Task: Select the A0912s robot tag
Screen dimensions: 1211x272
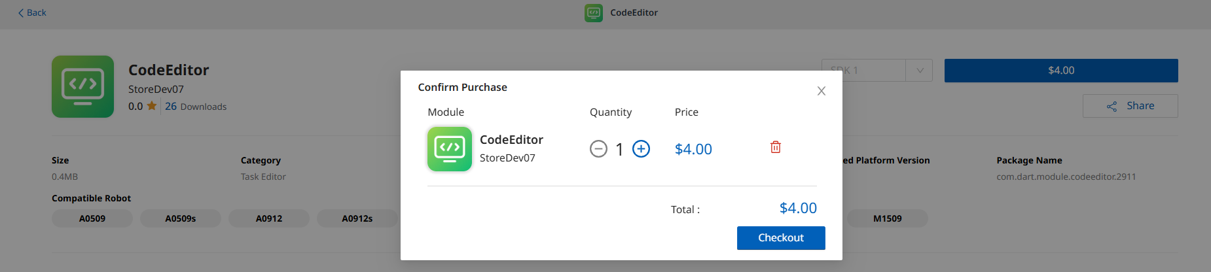Action: coord(357,218)
